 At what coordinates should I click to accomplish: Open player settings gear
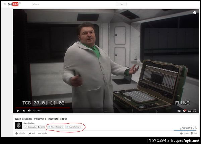point(184,111)
